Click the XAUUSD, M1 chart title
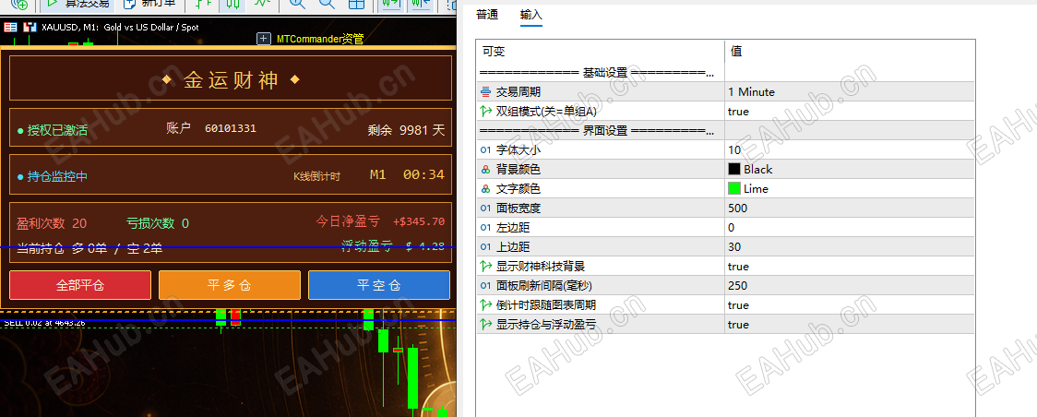 click(120, 27)
